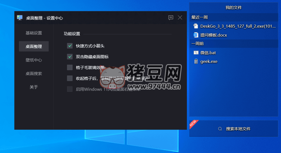Click the desktop organizer app logo icon

point(20,18)
